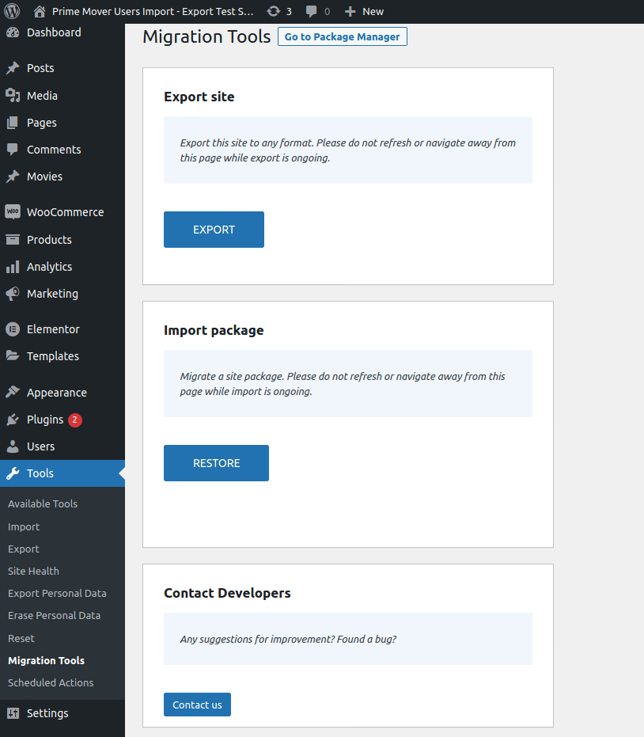
Task: Click the updates count number 3
Action: [289, 11]
